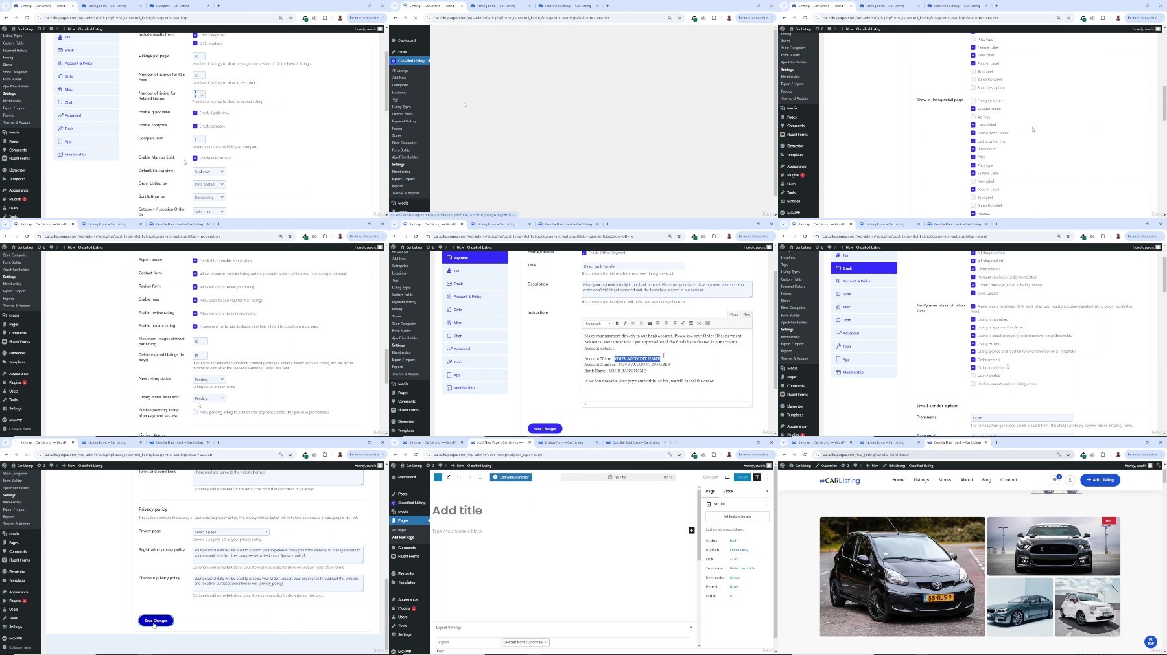Click the black add-block plus in the editor canvas
Viewport: 1167px width, 655px height.
point(691,531)
